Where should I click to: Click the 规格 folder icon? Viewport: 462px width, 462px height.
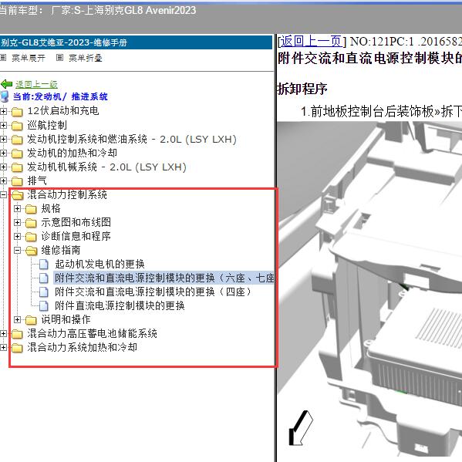click(31, 208)
